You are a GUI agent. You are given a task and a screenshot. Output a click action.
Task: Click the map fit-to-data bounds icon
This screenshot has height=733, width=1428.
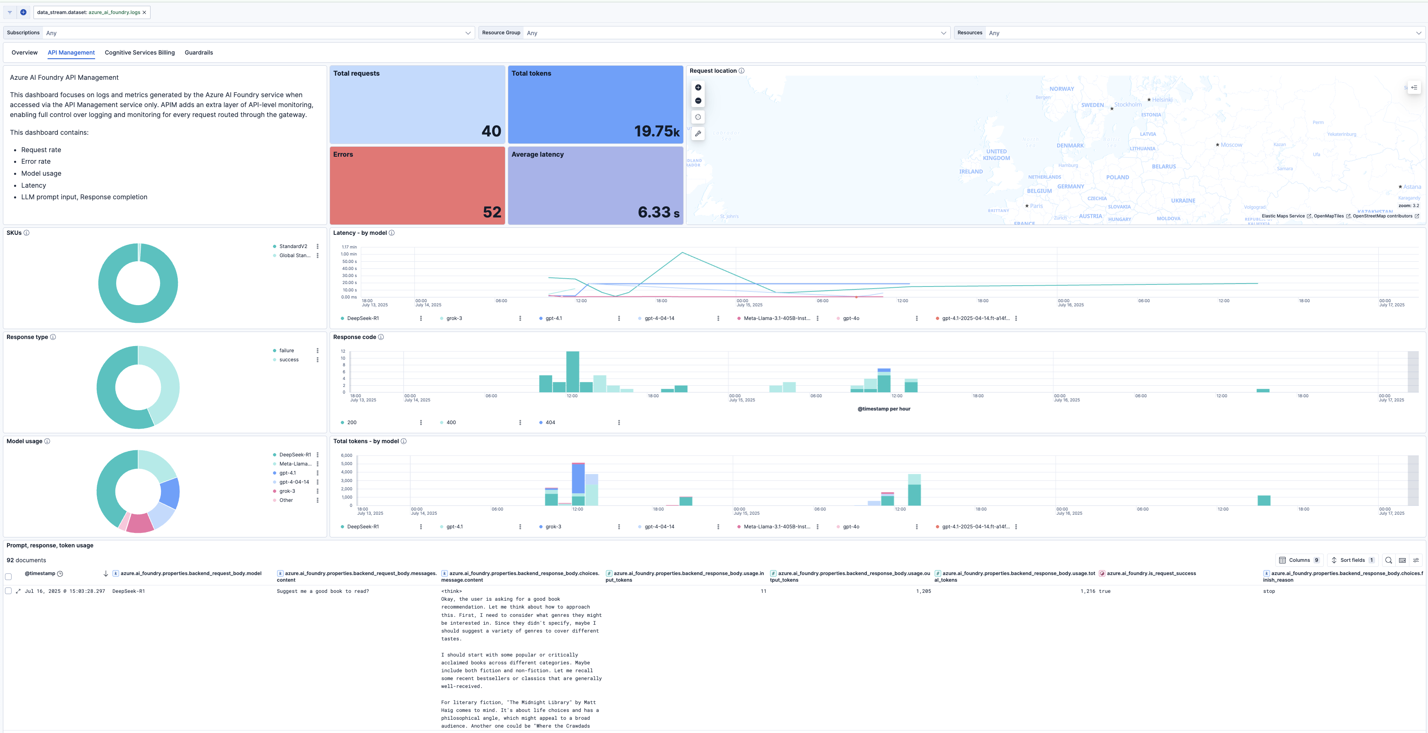pyautogui.click(x=698, y=117)
